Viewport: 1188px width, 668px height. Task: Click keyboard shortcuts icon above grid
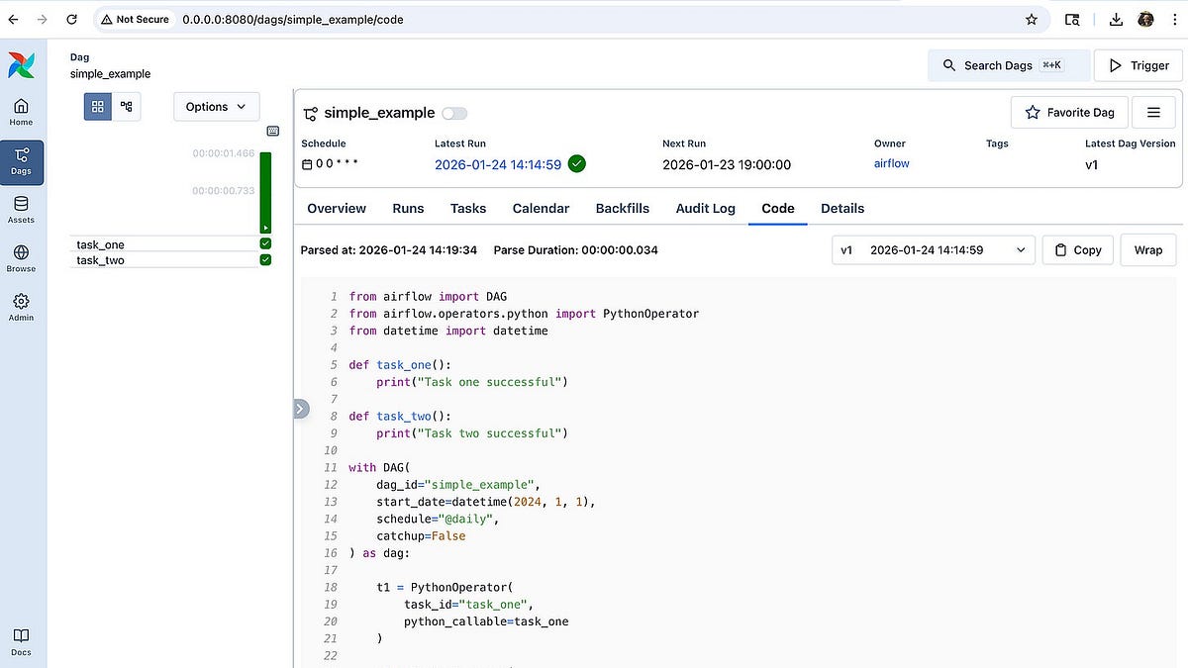[x=273, y=131]
